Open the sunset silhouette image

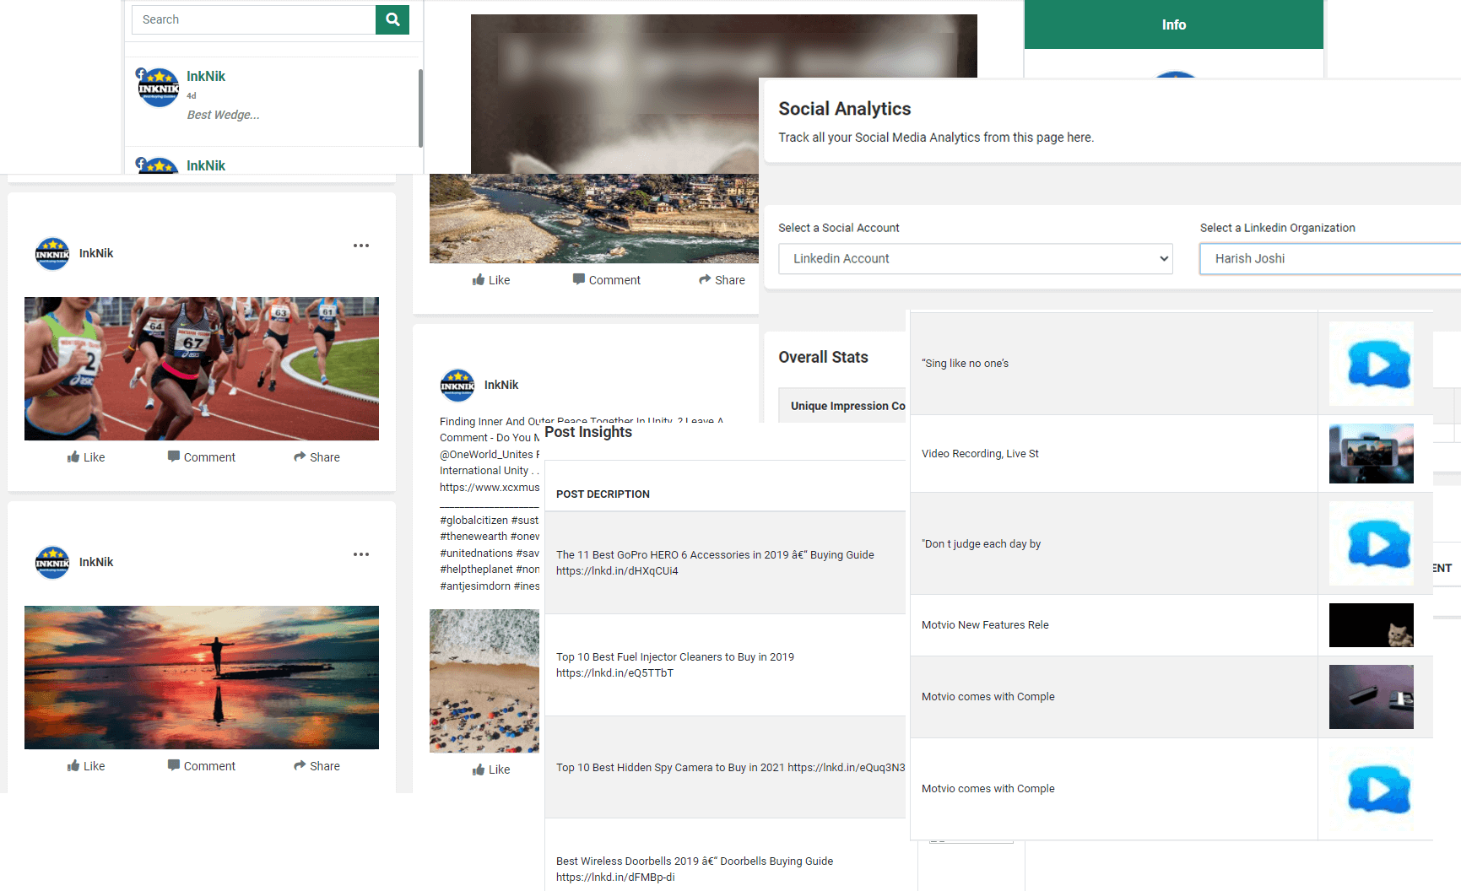click(202, 678)
